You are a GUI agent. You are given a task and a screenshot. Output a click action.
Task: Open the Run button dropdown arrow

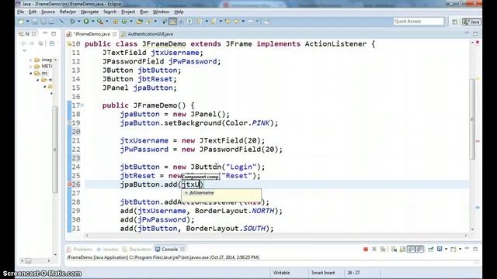click(93, 22)
